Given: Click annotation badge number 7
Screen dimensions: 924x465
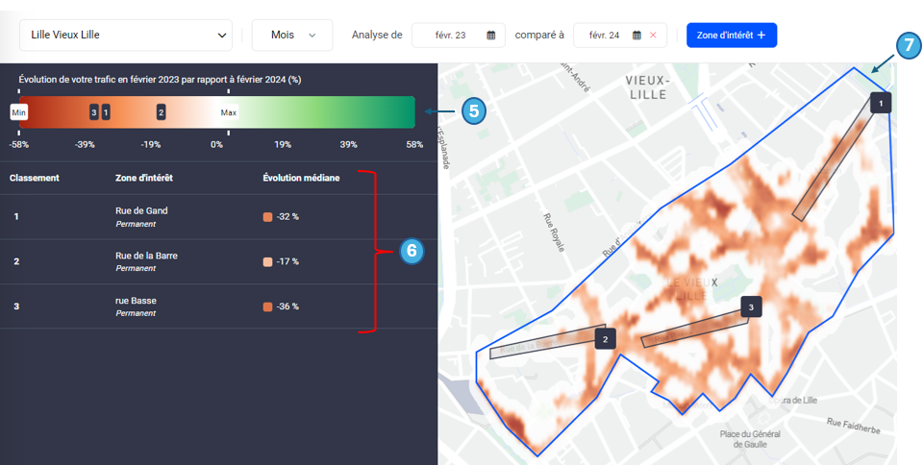Looking at the screenshot, I should pos(909,45).
